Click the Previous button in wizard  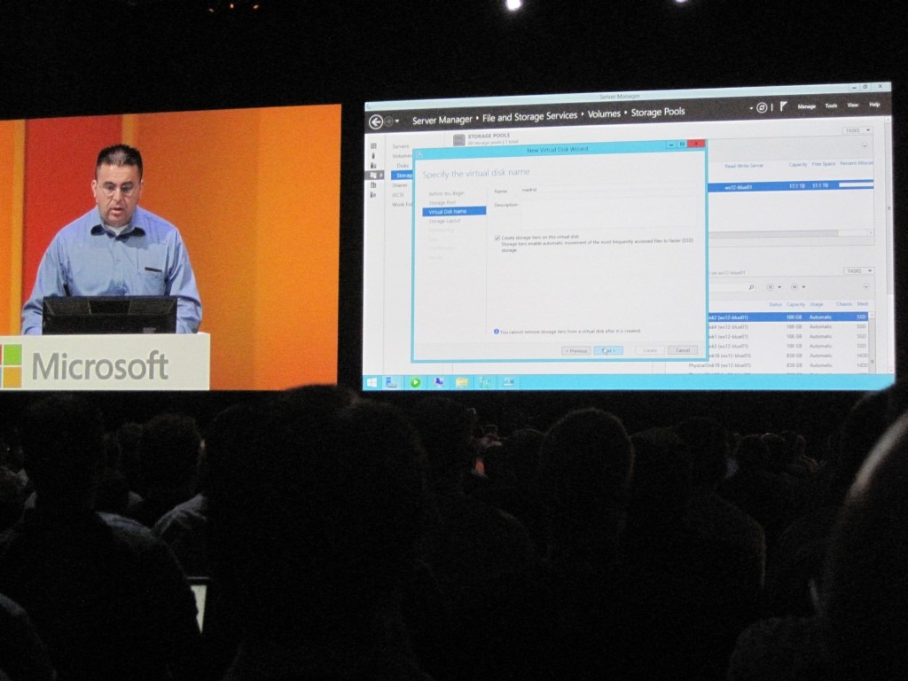click(x=576, y=351)
